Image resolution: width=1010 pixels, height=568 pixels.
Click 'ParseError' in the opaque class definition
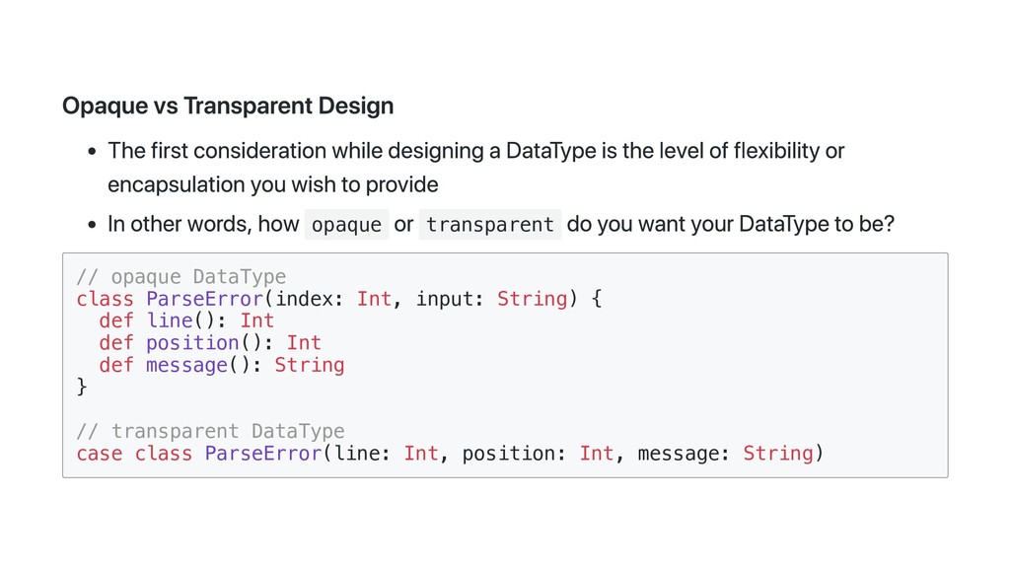204,298
